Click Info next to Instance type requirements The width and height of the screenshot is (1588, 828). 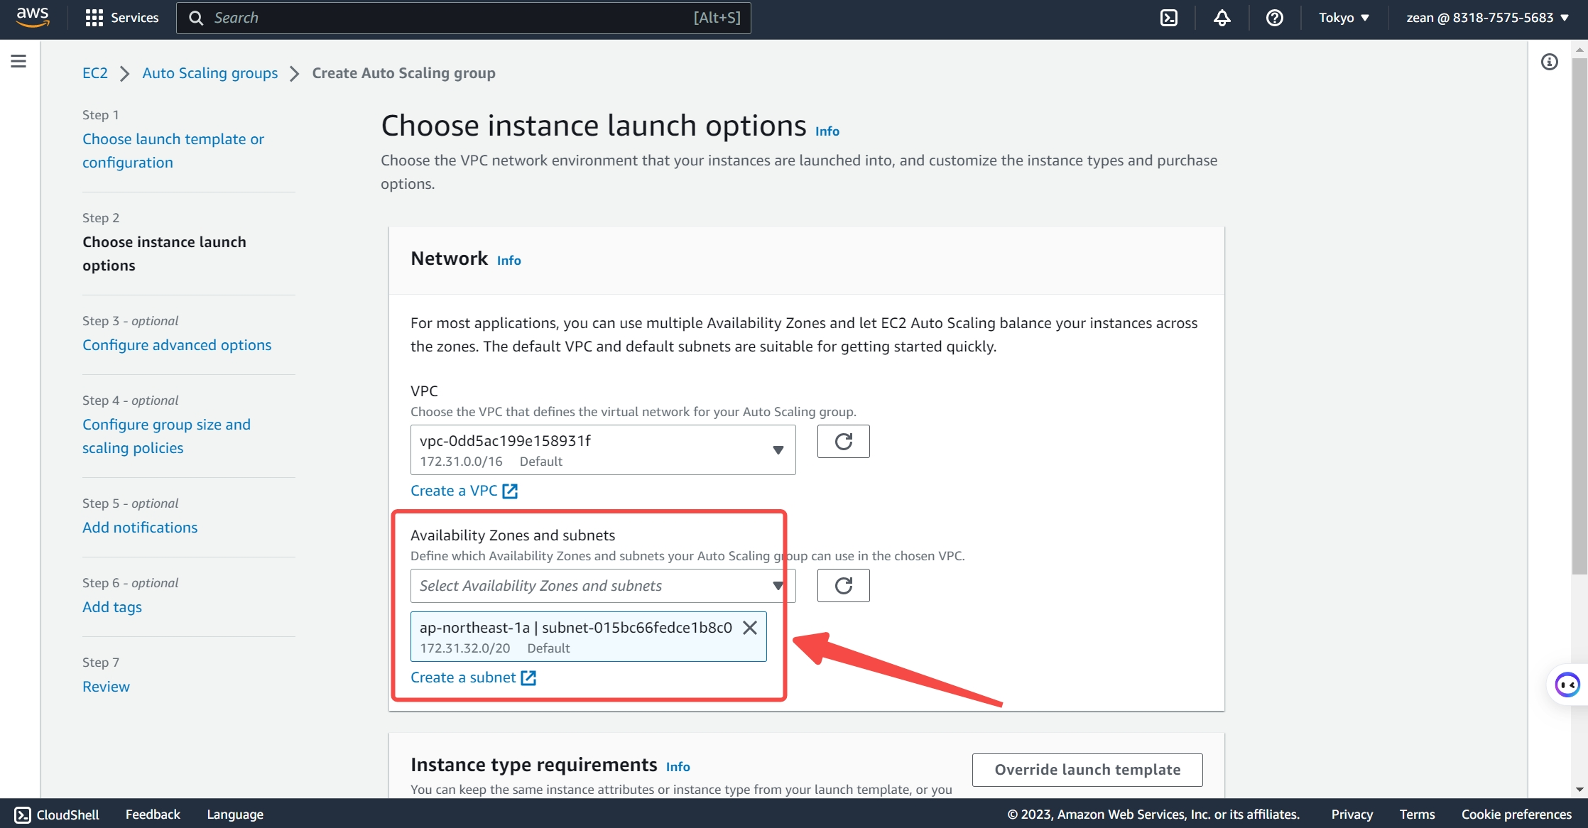coord(678,767)
